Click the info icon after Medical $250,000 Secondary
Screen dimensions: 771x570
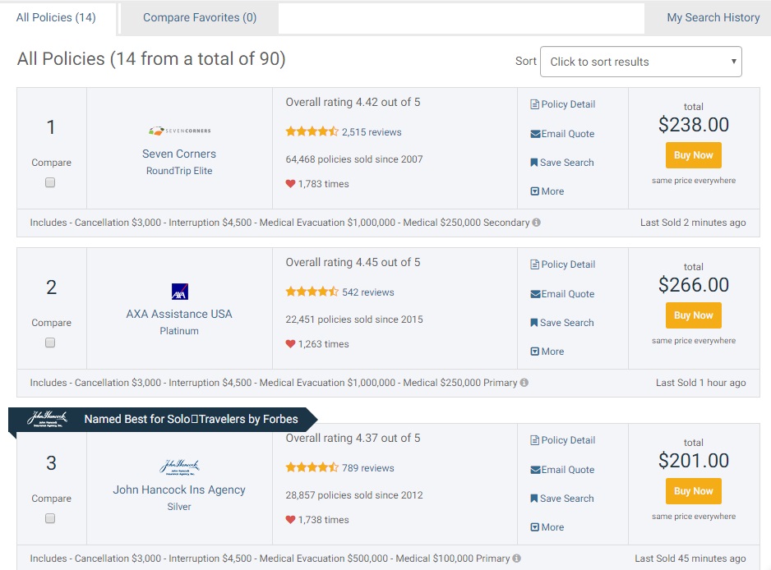(537, 222)
